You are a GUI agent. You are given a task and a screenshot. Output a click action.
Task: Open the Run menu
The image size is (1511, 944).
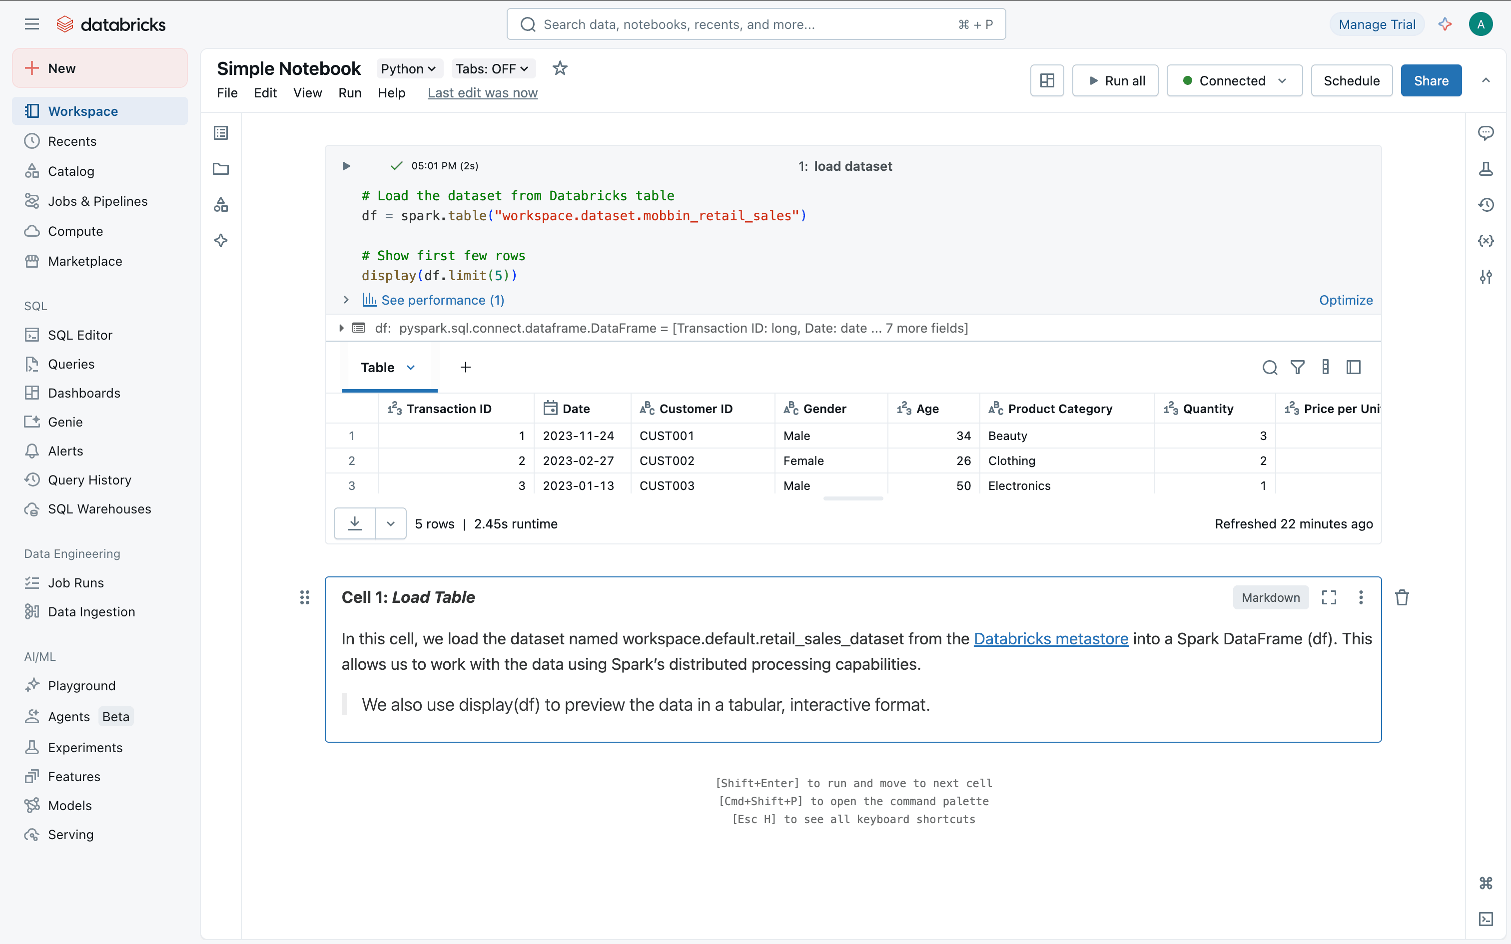click(350, 93)
